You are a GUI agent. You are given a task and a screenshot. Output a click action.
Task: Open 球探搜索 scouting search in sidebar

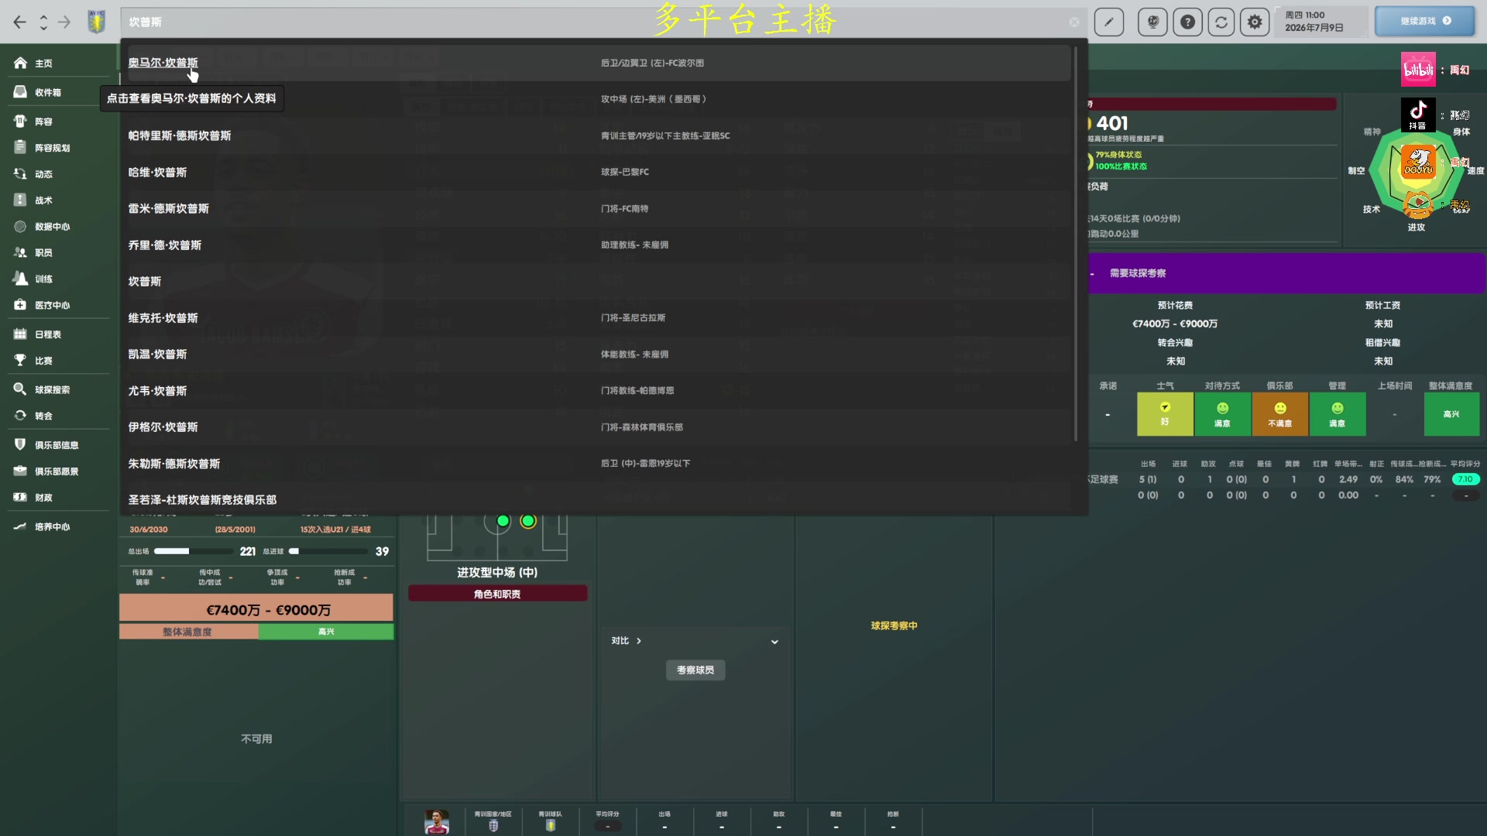(x=52, y=389)
